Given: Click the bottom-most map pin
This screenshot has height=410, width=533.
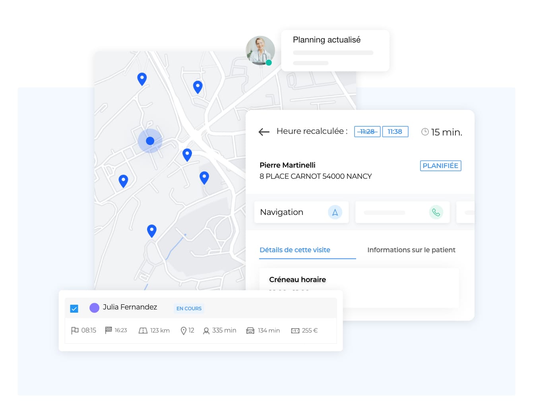Looking at the screenshot, I should pos(151,231).
